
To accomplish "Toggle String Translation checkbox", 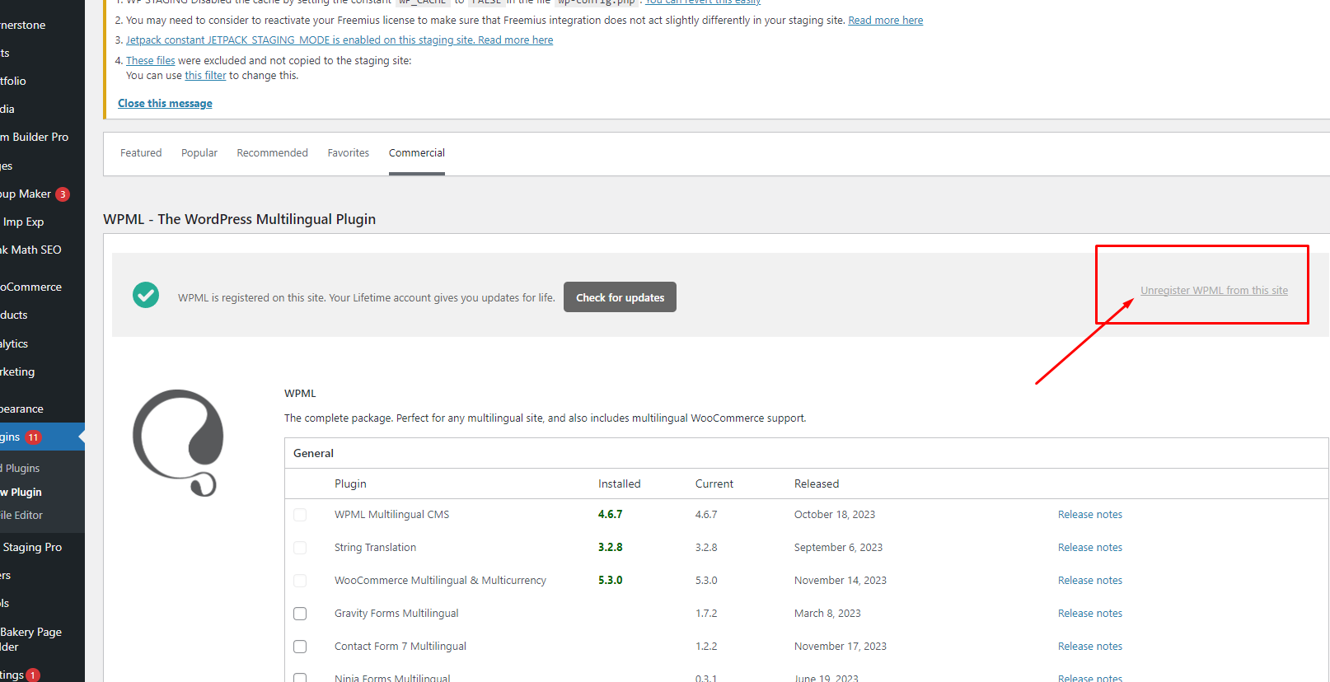I will point(300,548).
